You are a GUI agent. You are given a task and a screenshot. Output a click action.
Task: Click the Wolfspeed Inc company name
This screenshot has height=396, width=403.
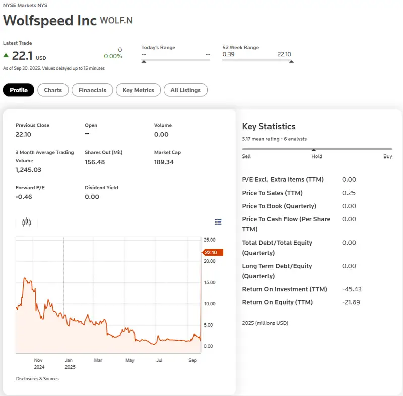click(x=49, y=21)
